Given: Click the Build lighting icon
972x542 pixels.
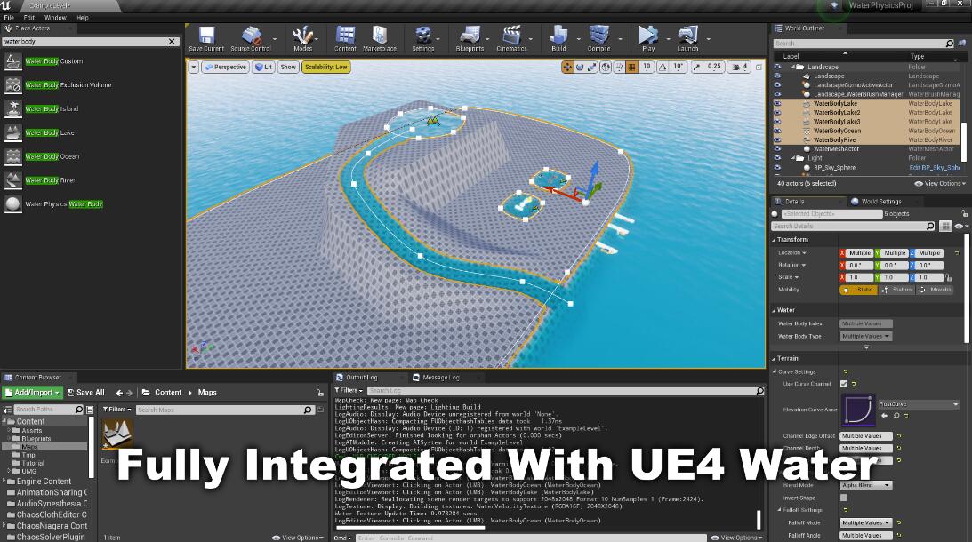Looking at the screenshot, I should point(558,36).
